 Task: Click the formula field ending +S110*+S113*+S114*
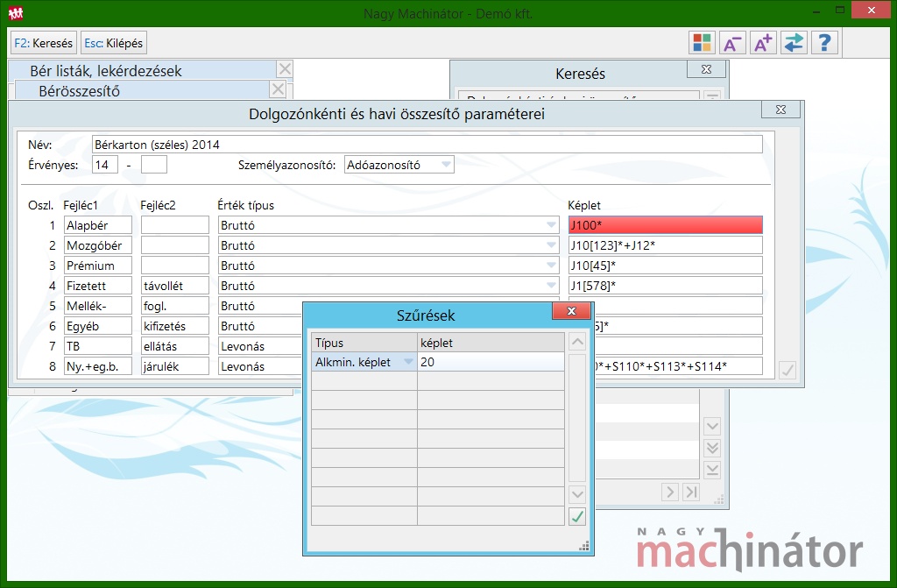679,365
